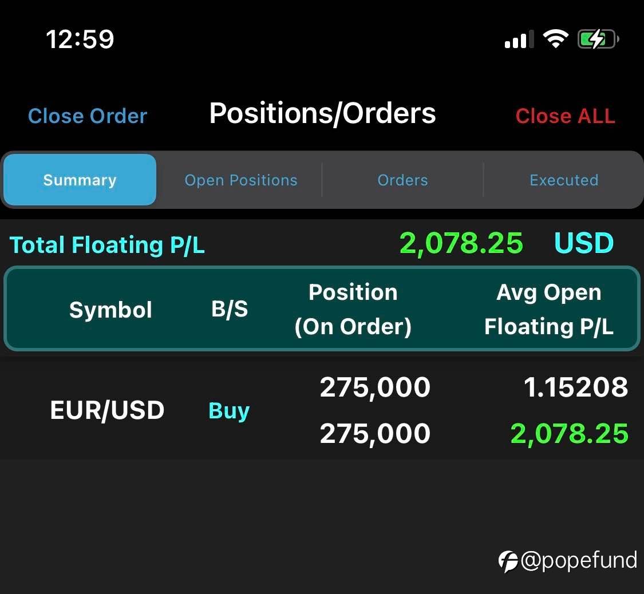Image resolution: width=644 pixels, height=594 pixels.
Task: Tap the red Close ALL button
Action: click(565, 116)
